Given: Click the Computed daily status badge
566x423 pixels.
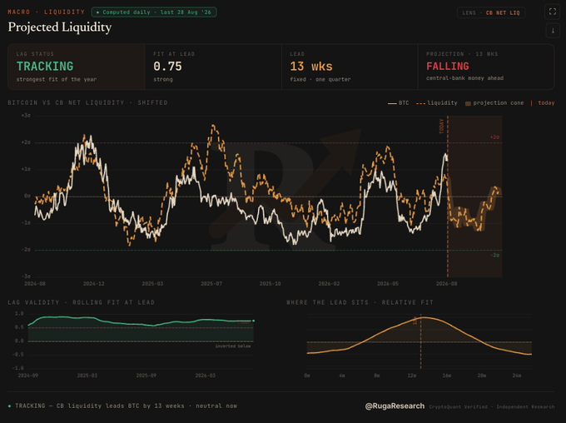Looking at the screenshot, I should (154, 12).
